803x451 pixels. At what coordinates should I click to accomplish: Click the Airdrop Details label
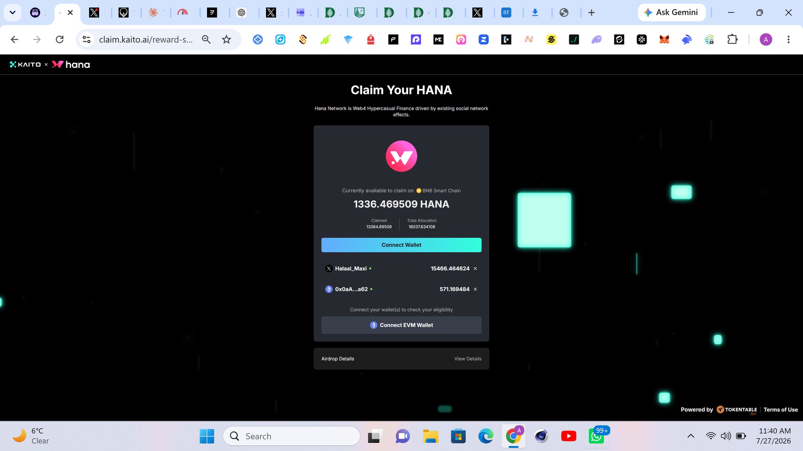click(338, 359)
